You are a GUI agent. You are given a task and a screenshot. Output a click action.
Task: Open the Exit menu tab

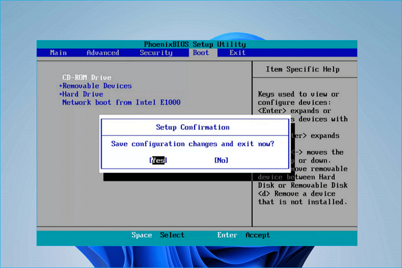coord(237,53)
